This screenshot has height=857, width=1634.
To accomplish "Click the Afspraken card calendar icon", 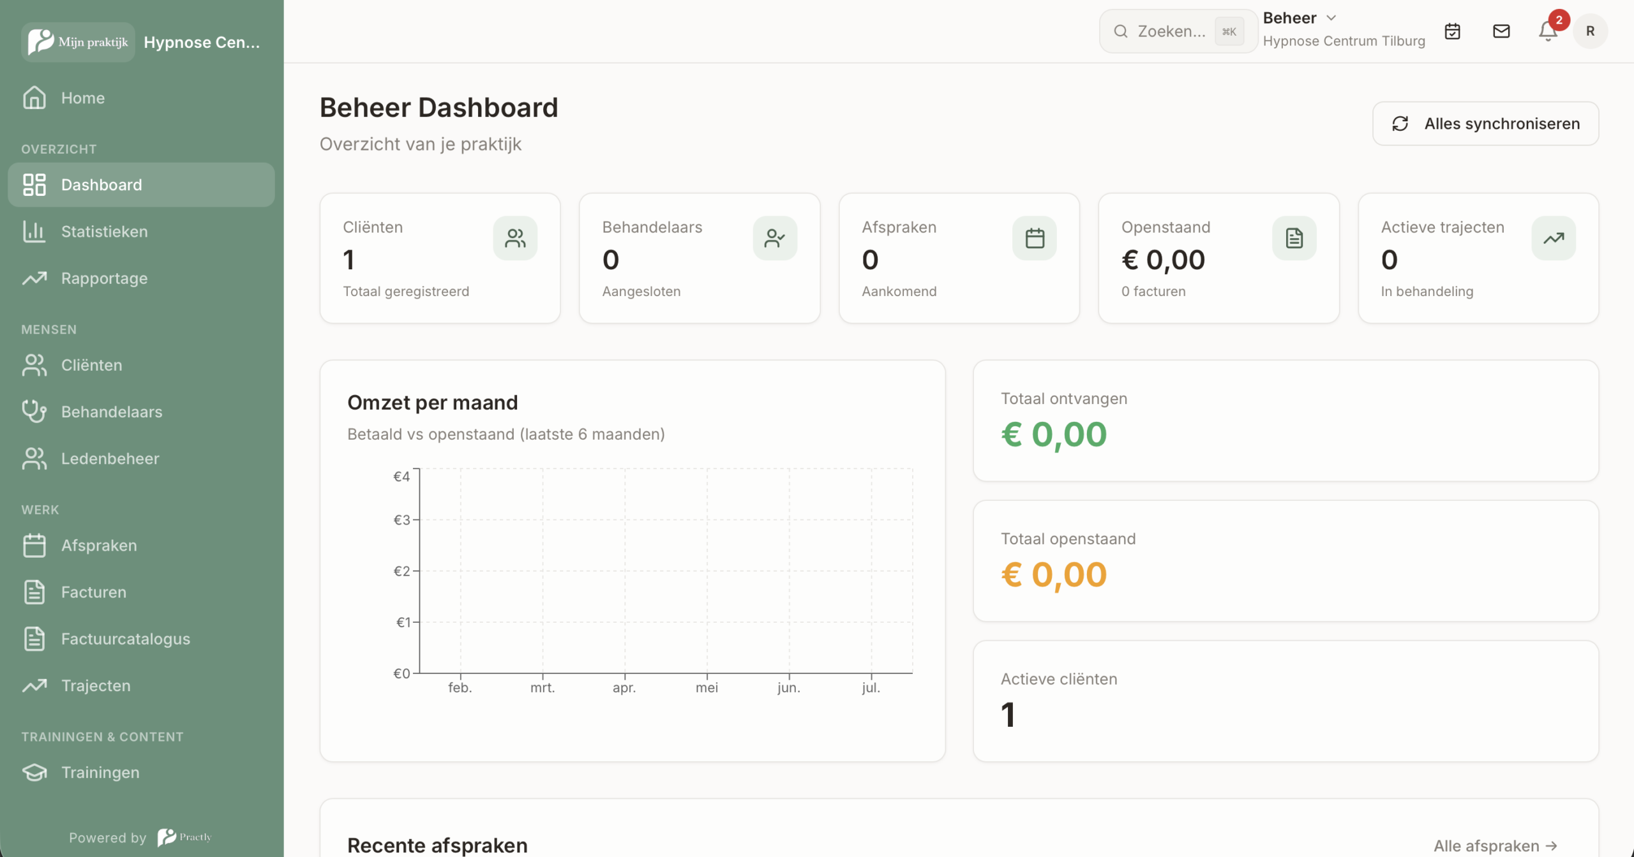I will (x=1035, y=238).
